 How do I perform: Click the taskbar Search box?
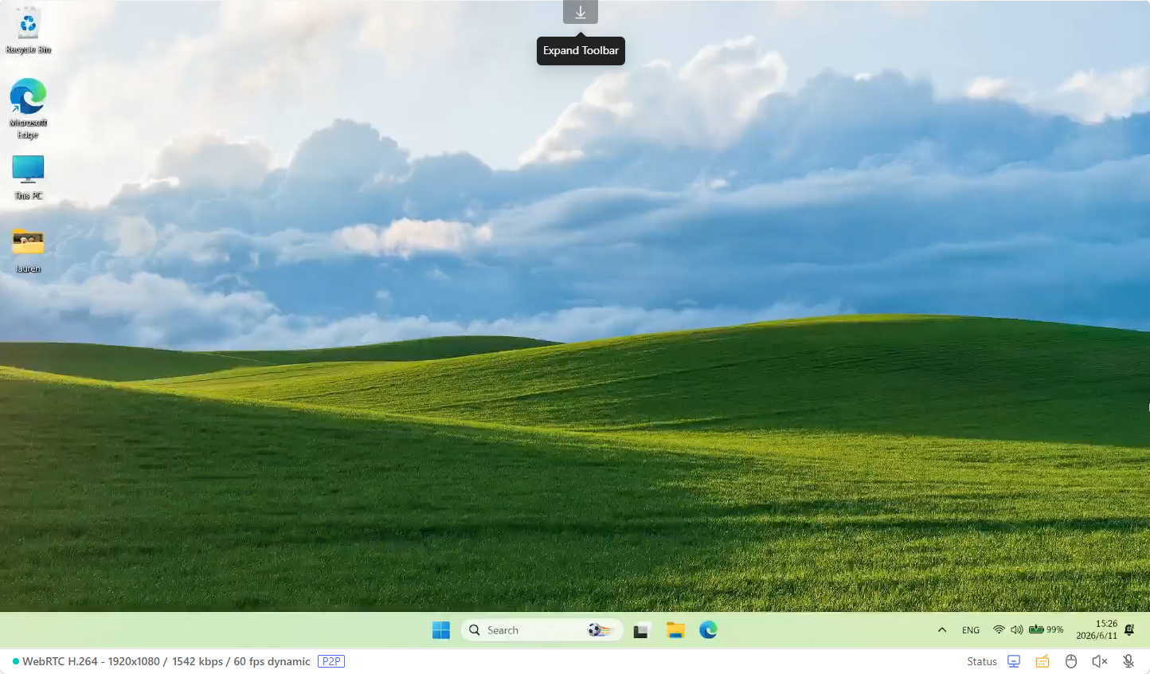coord(542,630)
